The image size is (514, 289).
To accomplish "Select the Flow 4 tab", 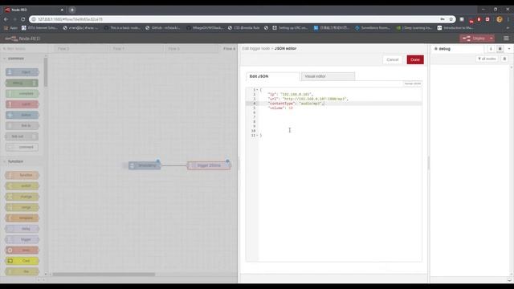I will (x=229, y=48).
